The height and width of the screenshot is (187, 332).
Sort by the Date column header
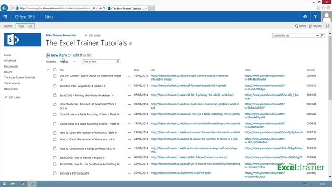136,70
